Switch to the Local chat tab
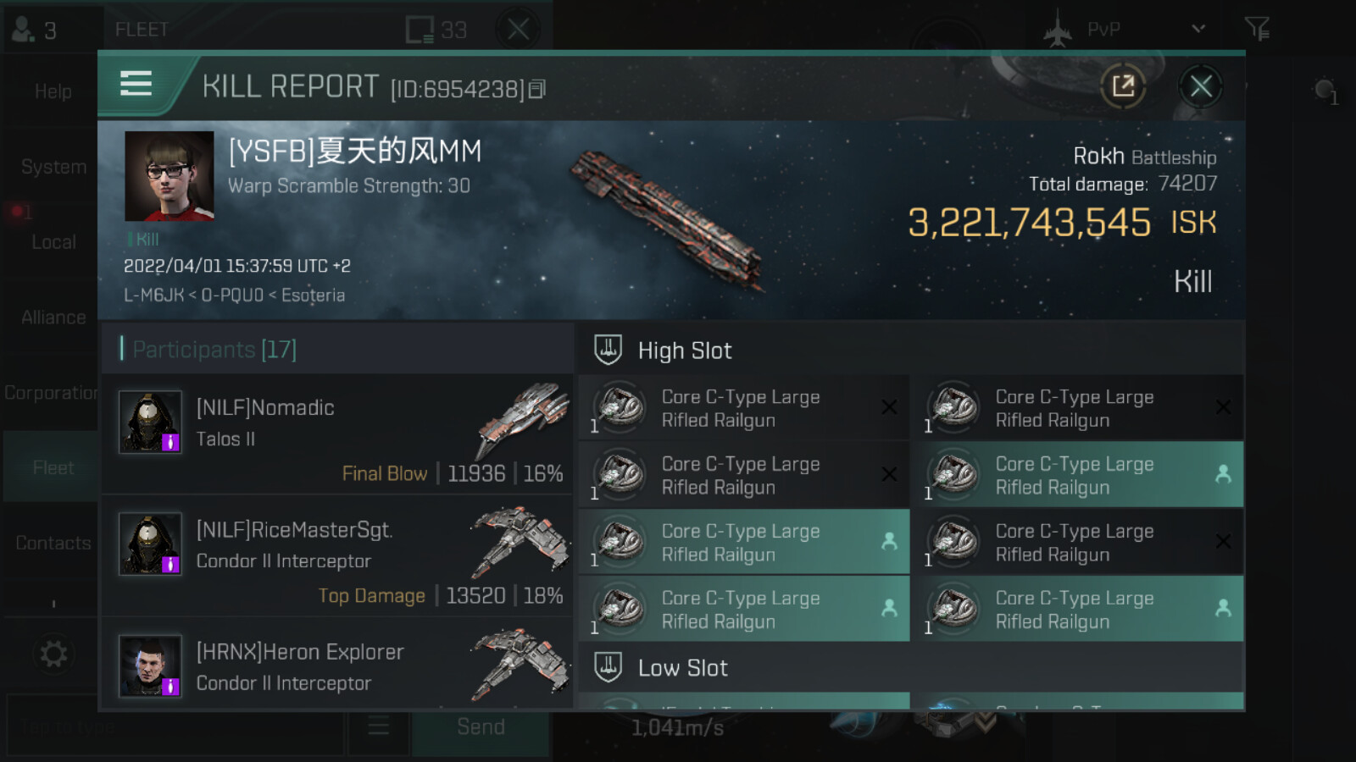 (x=53, y=242)
